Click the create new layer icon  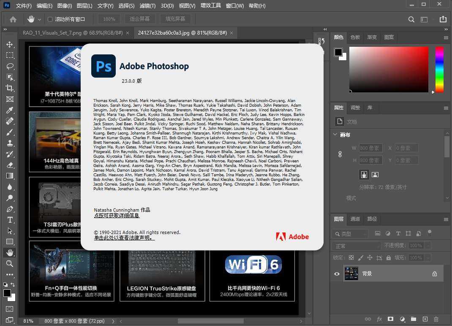point(425,319)
